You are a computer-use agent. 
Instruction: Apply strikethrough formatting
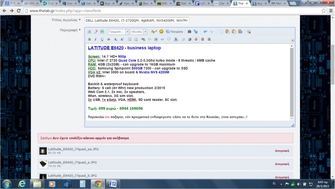109,39
